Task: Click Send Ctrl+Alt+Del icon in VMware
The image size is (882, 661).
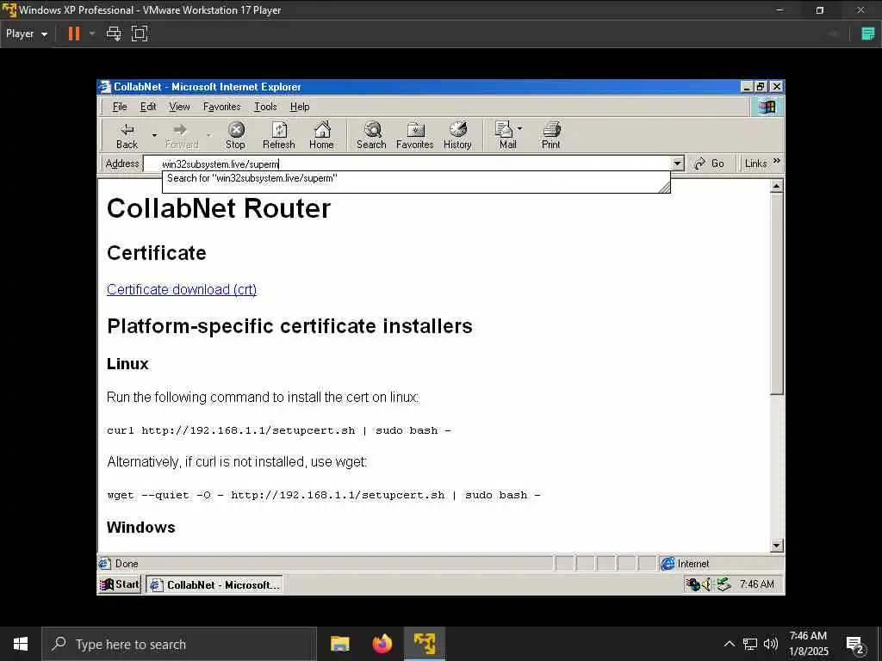Action: click(x=114, y=34)
